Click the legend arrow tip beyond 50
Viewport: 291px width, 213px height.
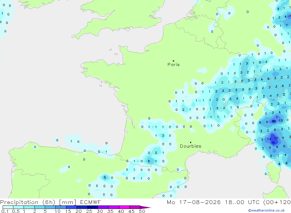146,207
